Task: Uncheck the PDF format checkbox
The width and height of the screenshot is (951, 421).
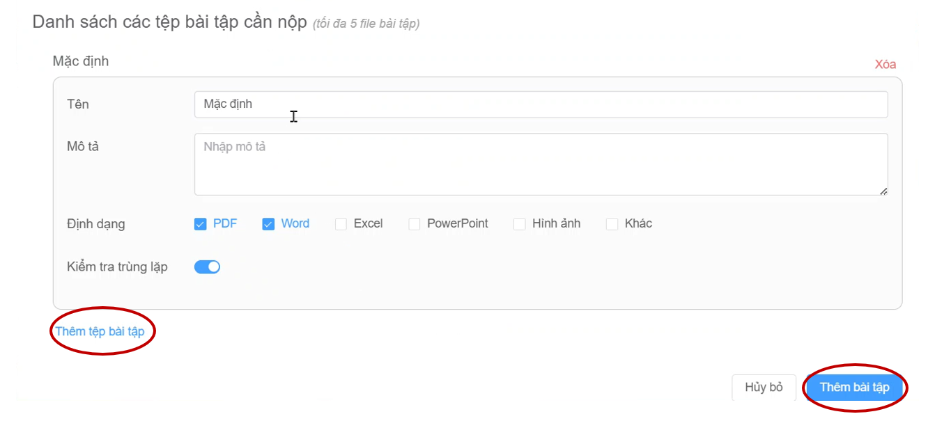Action: click(x=201, y=224)
